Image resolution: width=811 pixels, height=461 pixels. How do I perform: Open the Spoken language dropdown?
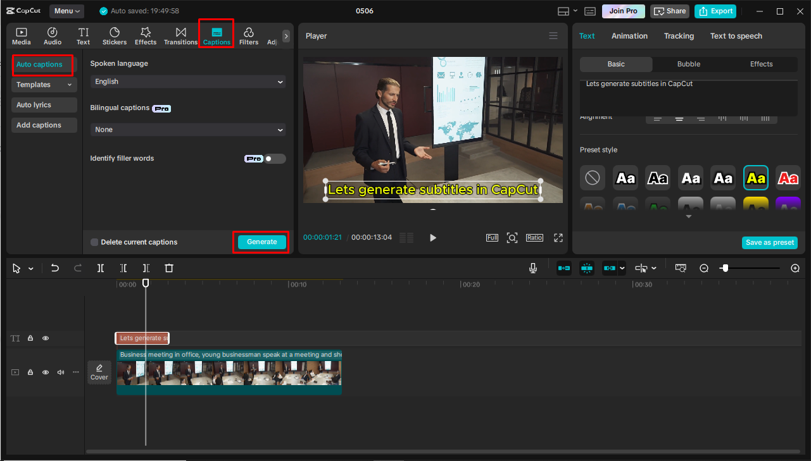click(187, 82)
